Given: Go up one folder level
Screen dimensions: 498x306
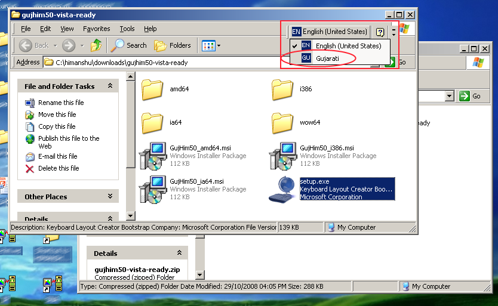Looking at the screenshot, I should 96,45.
